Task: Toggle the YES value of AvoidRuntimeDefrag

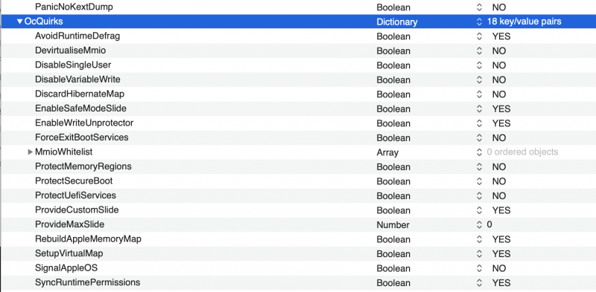Action: [x=501, y=36]
